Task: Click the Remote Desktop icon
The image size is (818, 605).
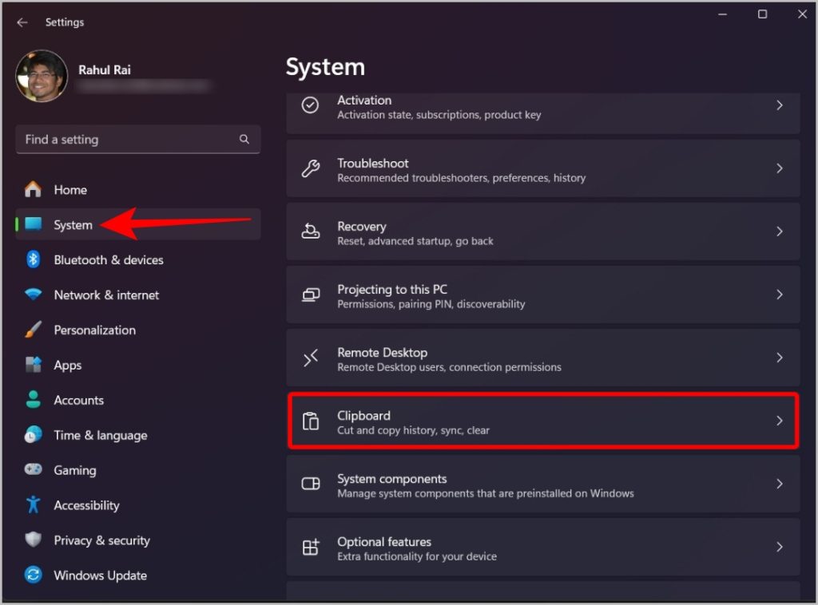Action: 311,358
